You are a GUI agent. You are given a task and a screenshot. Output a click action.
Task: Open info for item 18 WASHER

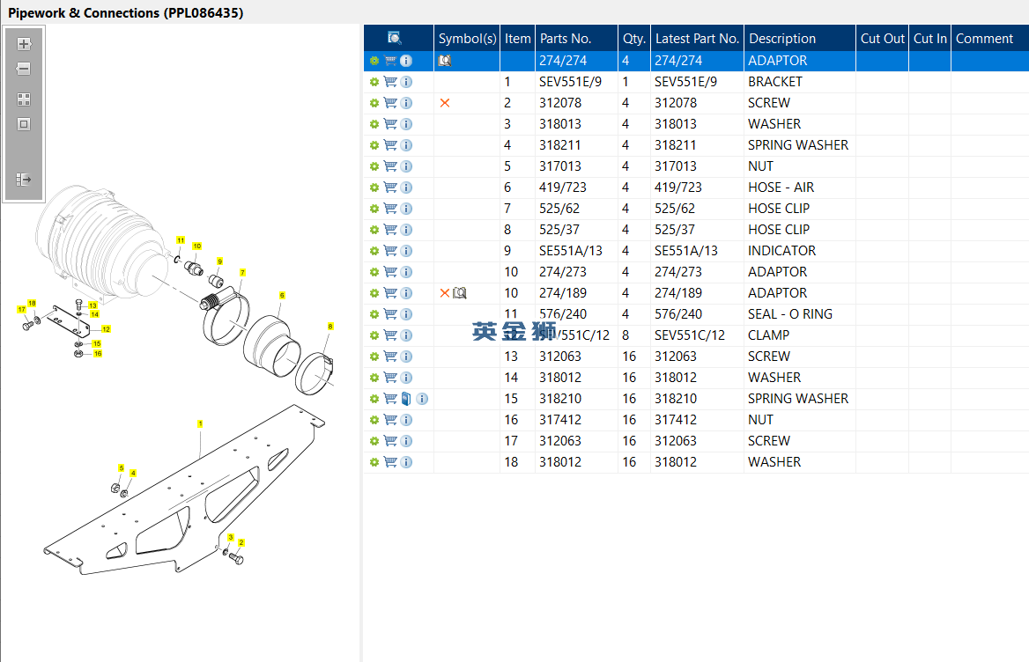(406, 462)
